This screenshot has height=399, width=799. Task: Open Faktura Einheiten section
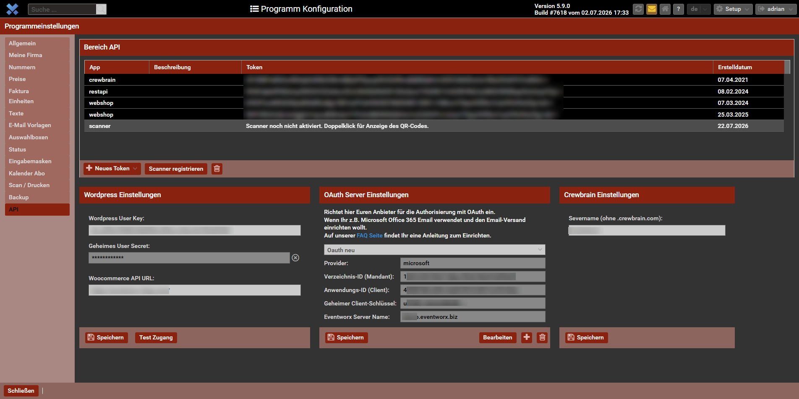point(37,96)
